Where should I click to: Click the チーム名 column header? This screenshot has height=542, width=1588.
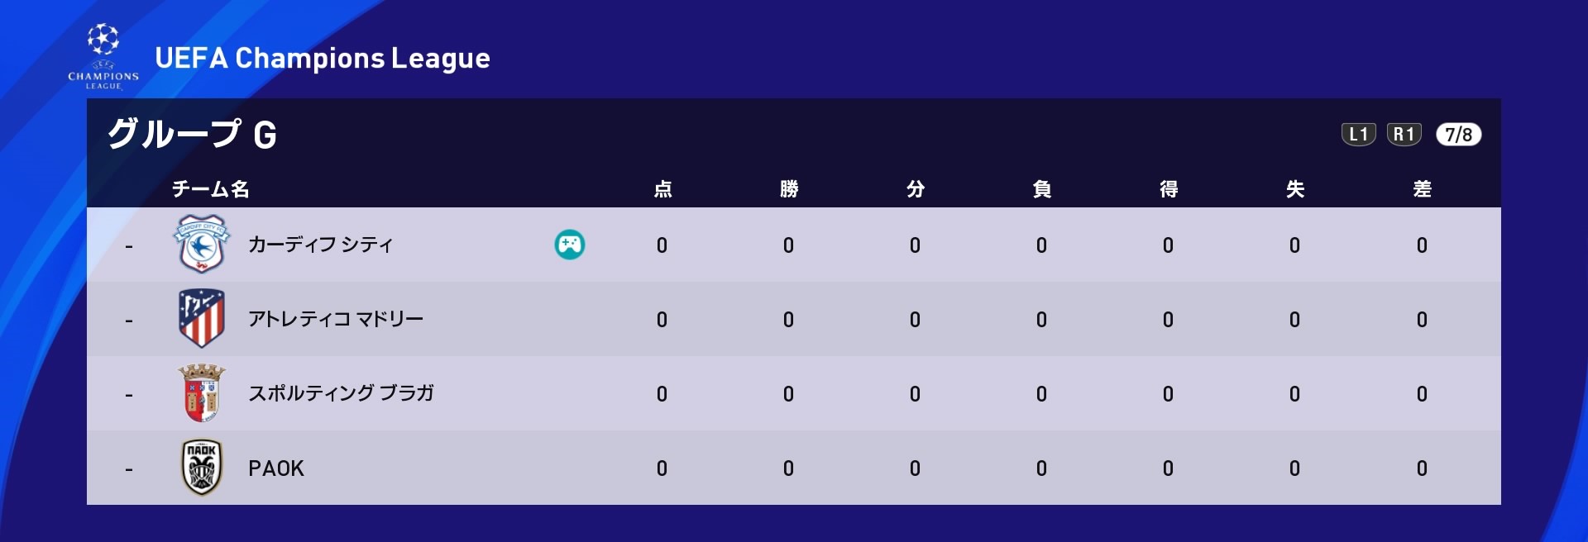click(210, 189)
